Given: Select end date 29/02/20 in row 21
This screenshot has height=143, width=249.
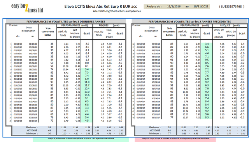Looking at the screenshot, I should tap(33, 108).
